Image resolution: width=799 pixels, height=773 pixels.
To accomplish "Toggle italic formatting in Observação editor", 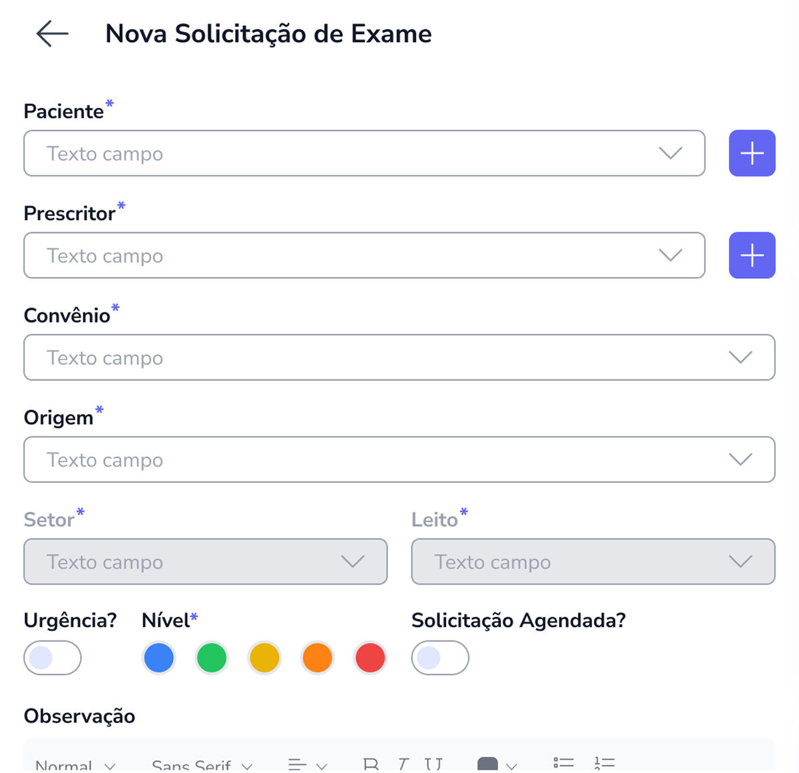I will (403, 764).
